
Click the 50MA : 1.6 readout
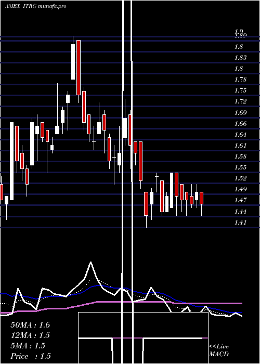click(x=30, y=325)
